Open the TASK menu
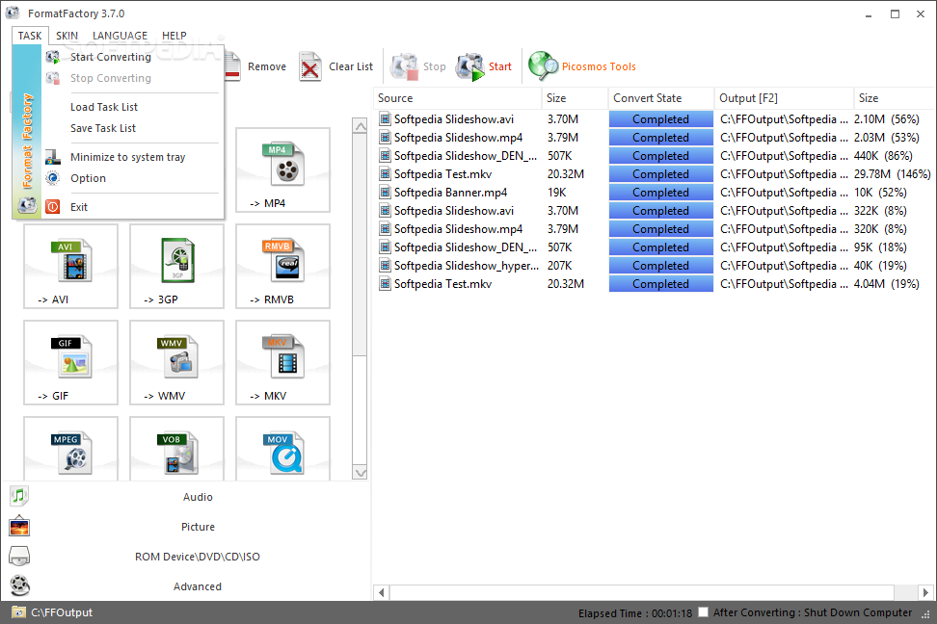The width and height of the screenshot is (937, 624). pos(29,36)
